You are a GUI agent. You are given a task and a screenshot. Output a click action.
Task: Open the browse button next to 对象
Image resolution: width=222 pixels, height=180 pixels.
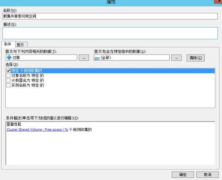pyautogui.click(x=84, y=58)
